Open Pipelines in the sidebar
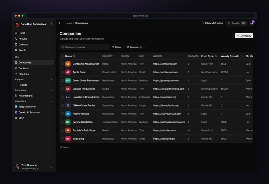Viewport: 269px width, 184px height. click(x=33, y=74)
